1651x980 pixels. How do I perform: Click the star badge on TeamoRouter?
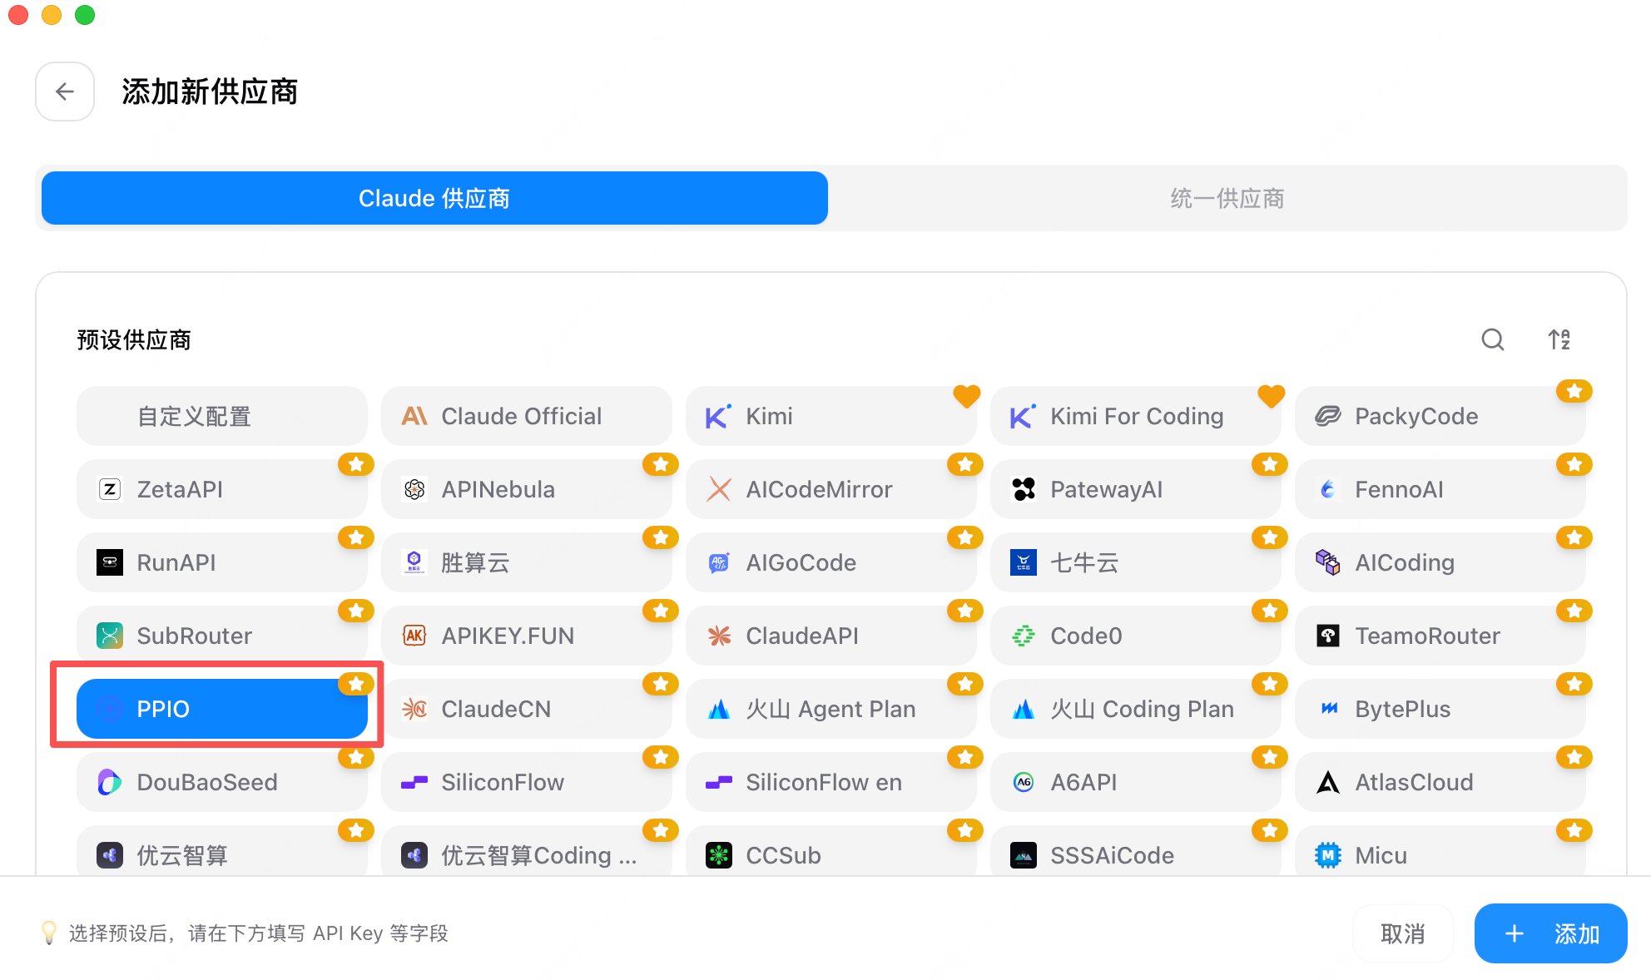pos(1574,611)
